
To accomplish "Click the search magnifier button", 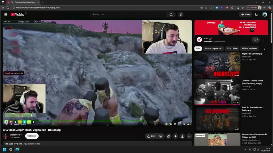I will [171, 14].
